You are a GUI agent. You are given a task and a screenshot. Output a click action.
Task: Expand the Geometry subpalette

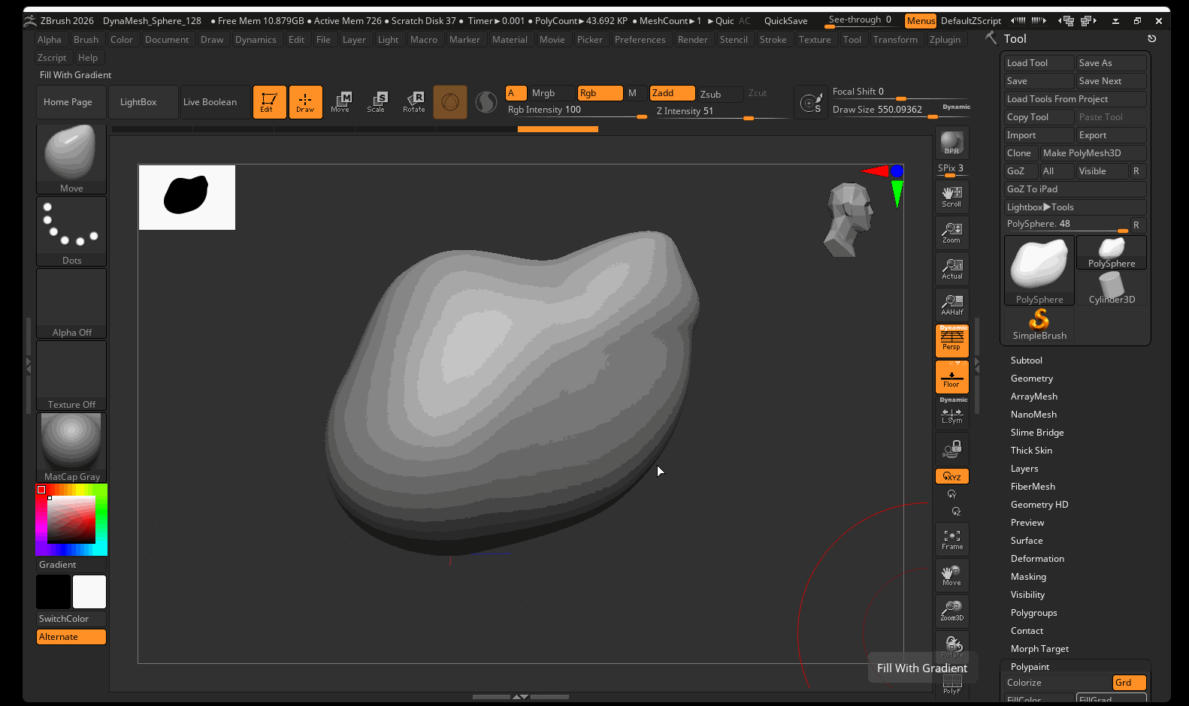point(1031,379)
